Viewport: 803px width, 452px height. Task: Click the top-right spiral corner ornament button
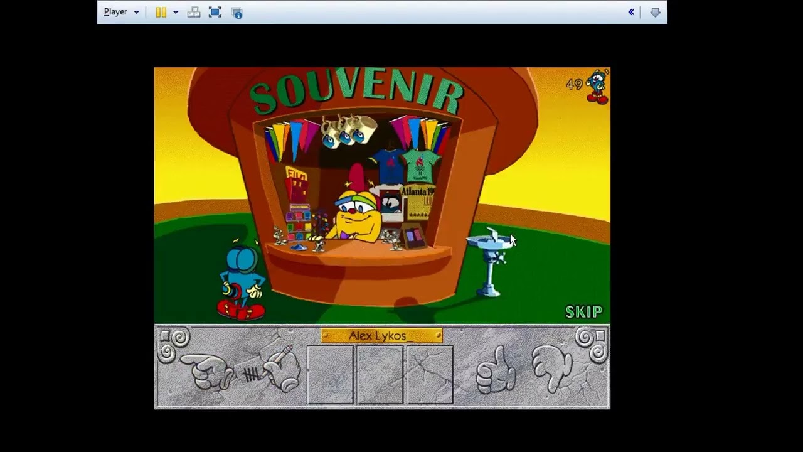pos(592,344)
